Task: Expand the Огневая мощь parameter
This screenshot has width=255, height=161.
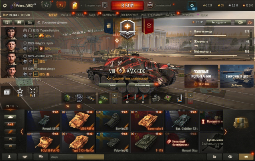Action: point(203,32)
